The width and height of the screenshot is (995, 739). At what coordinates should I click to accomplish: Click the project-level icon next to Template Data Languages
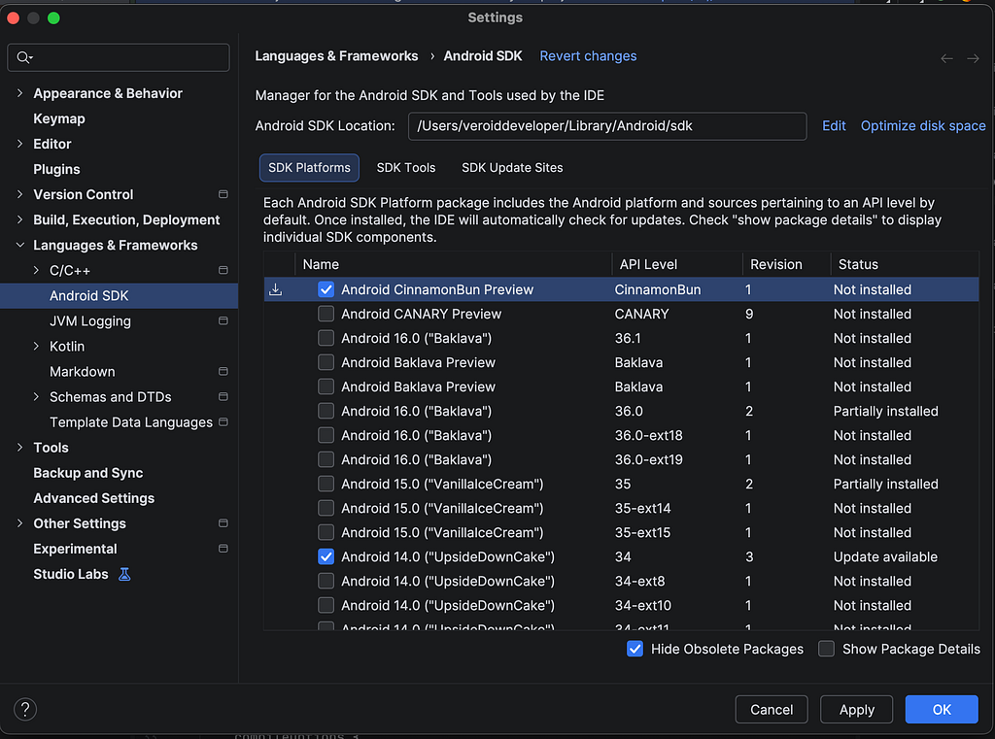pyautogui.click(x=223, y=421)
